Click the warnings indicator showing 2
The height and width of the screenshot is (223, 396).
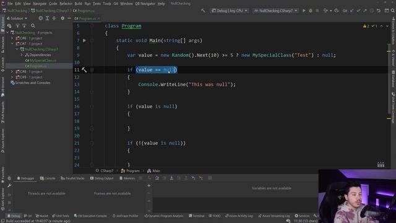click(366, 26)
